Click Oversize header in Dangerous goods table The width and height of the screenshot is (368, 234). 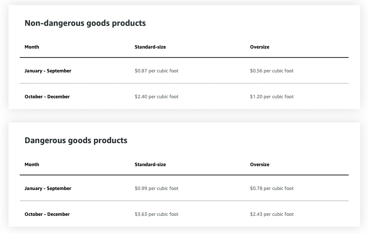(x=260, y=164)
